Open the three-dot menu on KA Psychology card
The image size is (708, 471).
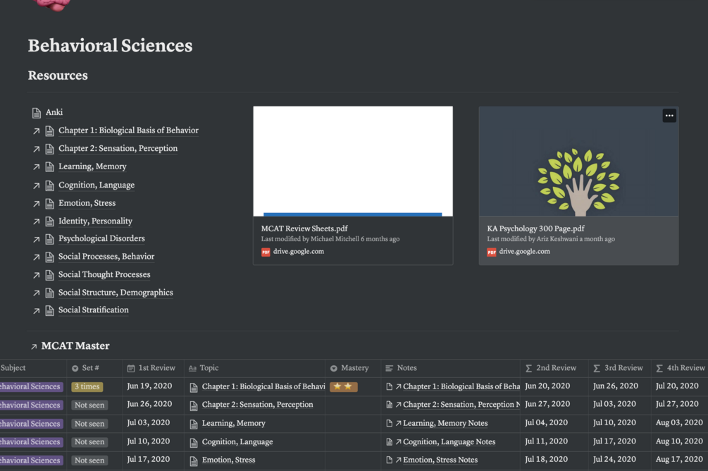669,116
